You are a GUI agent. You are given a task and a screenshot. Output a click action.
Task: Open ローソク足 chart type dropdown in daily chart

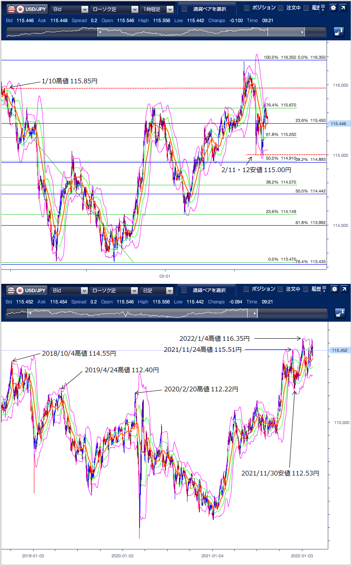(x=114, y=291)
